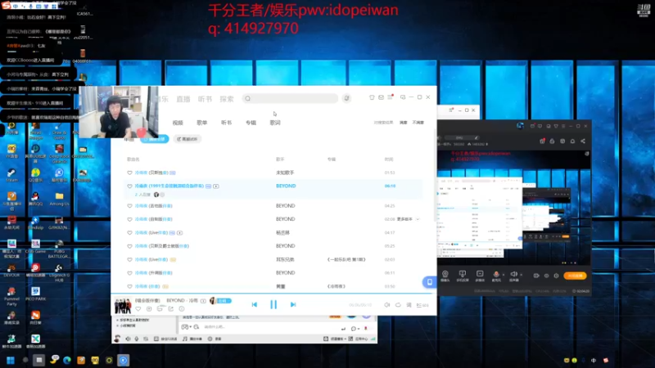This screenshot has width=655, height=368.
Task: Play the previous track in music player
Action: [255, 304]
